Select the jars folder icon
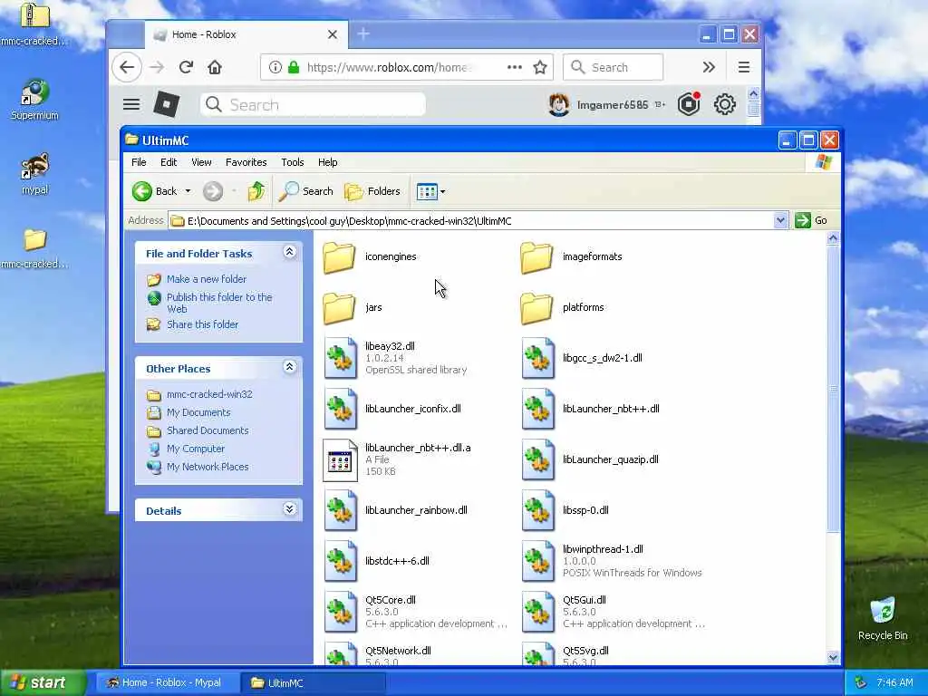Image resolution: width=928 pixels, height=696 pixels. click(x=339, y=308)
